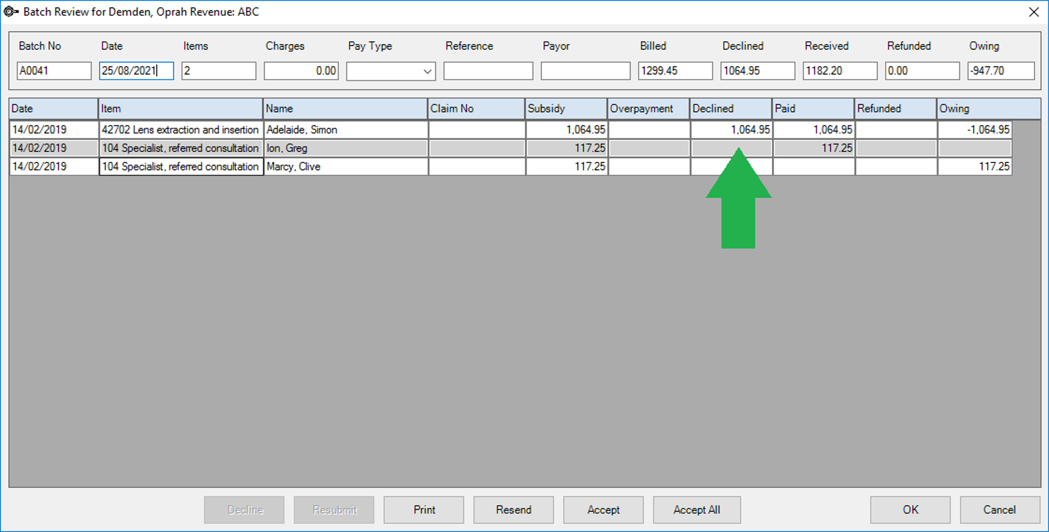Click date cell in Ion, Greg row

click(54, 148)
